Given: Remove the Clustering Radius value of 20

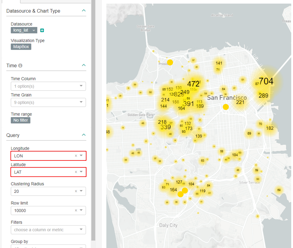Looking at the screenshot, I should coord(76,191).
